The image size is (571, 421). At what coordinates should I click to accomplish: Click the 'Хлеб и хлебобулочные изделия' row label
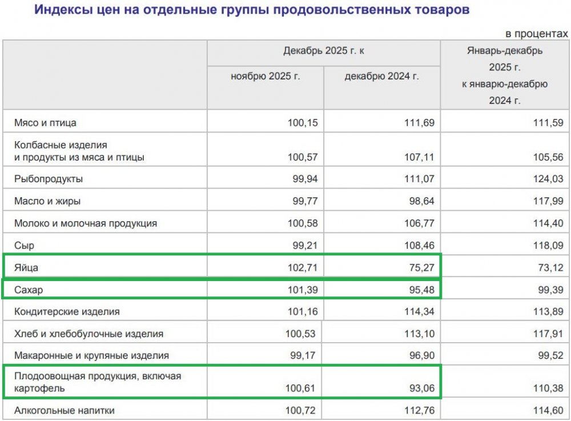89,334
